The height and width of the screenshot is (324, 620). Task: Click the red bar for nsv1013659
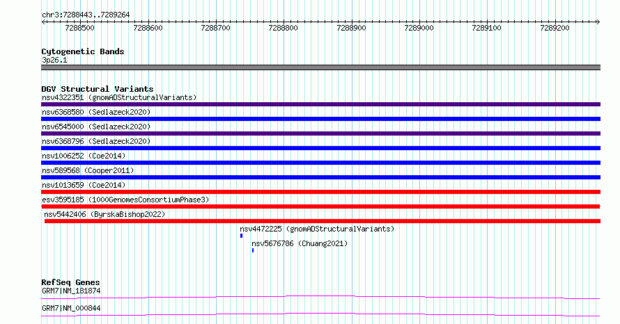pos(320,192)
